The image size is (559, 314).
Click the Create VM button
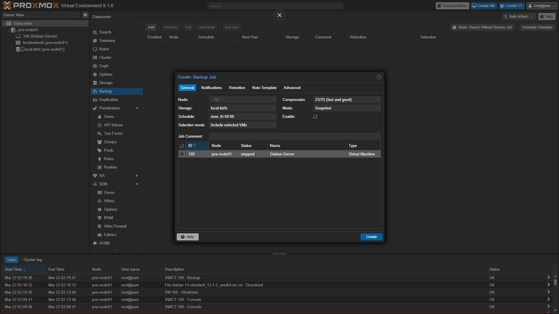tap(484, 6)
